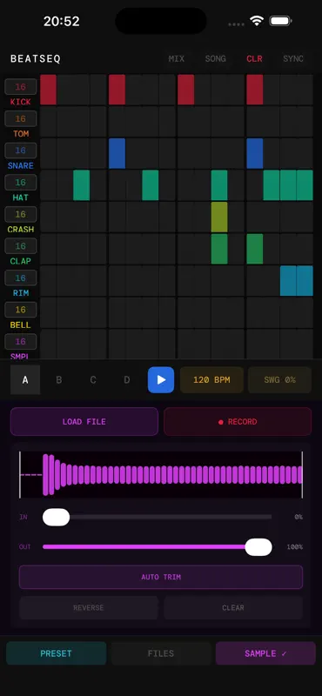Select the SNARE track label

(x=20, y=165)
